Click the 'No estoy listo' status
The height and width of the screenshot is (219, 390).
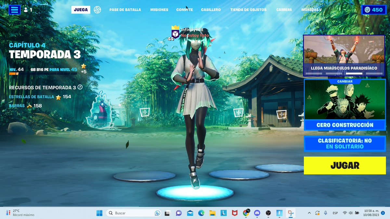[x=195, y=35]
